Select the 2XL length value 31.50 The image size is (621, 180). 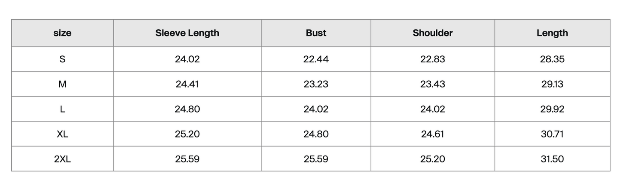click(x=552, y=159)
